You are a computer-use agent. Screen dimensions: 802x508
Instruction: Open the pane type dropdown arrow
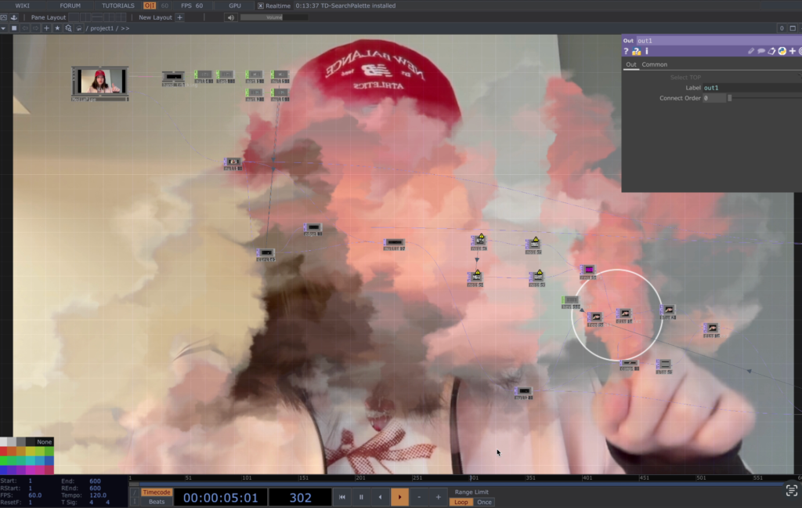click(x=3, y=28)
